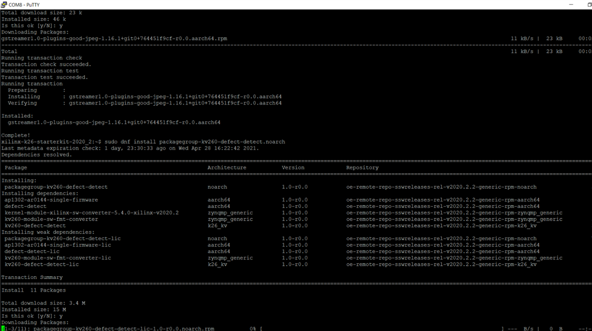The height and width of the screenshot is (331, 592).
Task: Click the k26_kv architecture of kv260-defect-detect
Action: [218, 226]
